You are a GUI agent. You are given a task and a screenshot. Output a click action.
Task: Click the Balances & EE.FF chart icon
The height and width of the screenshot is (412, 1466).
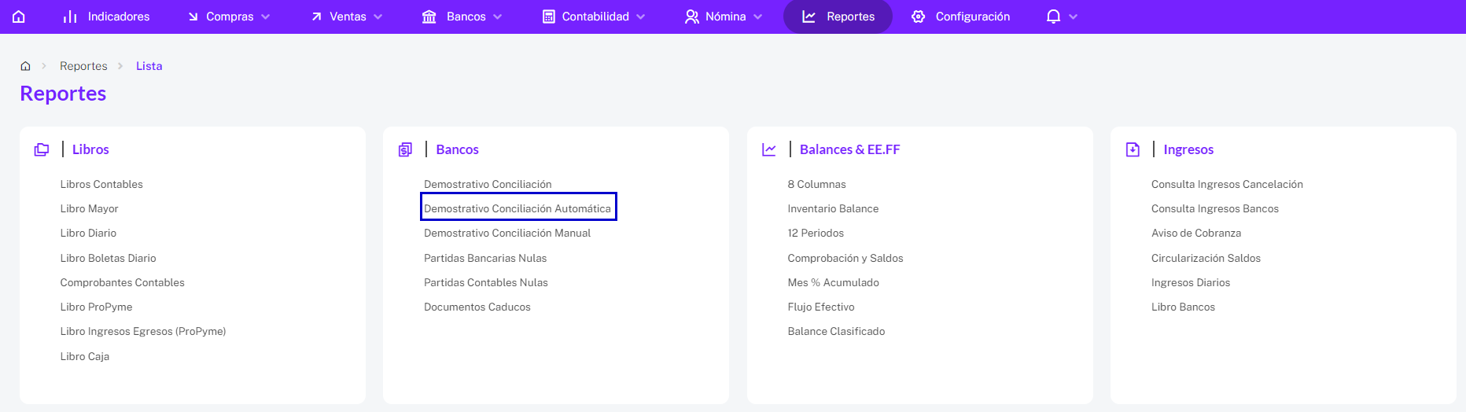click(769, 149)
